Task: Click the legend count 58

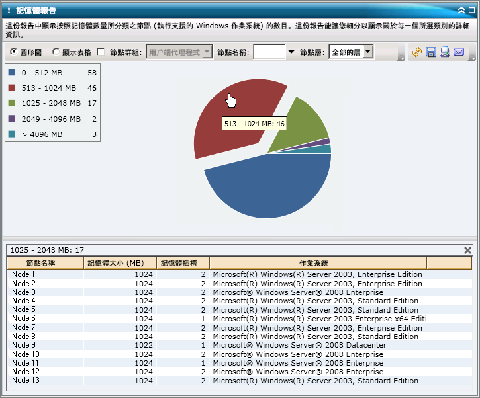Action: click(92, 73)
